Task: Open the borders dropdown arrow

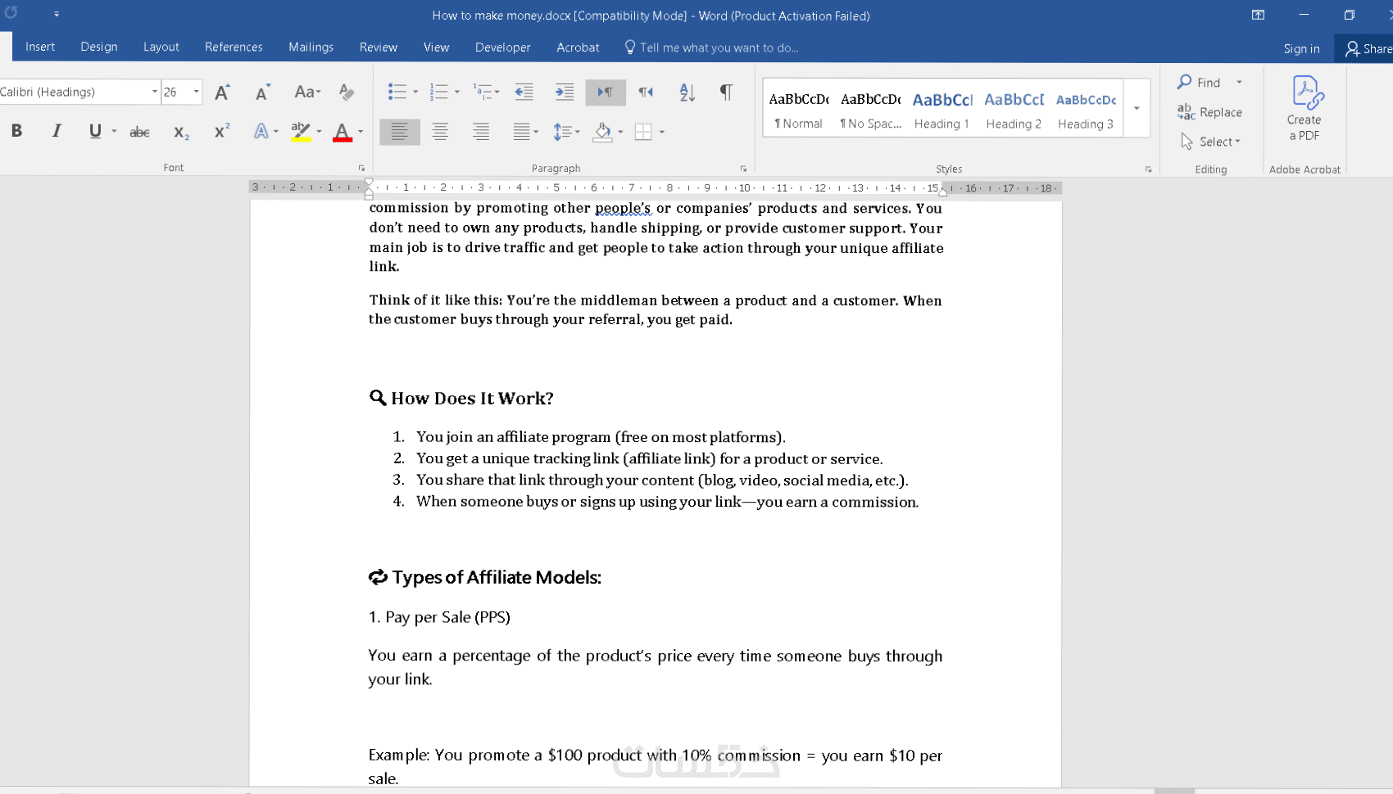Action: 661,131
